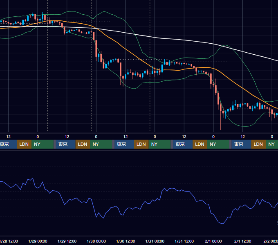Select 東京 session block above 1/31 12:00
Screen dimensions: 278x245
click(x=183, y=144)
